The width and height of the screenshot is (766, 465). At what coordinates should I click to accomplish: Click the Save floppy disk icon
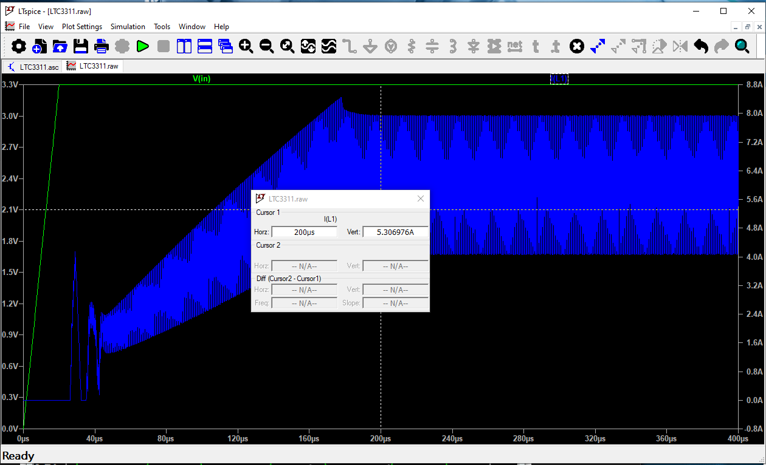81,46
